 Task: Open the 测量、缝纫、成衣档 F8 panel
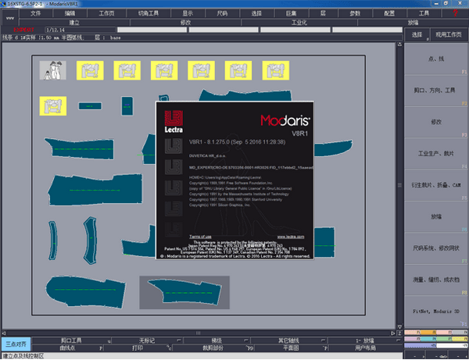(436, 280)
